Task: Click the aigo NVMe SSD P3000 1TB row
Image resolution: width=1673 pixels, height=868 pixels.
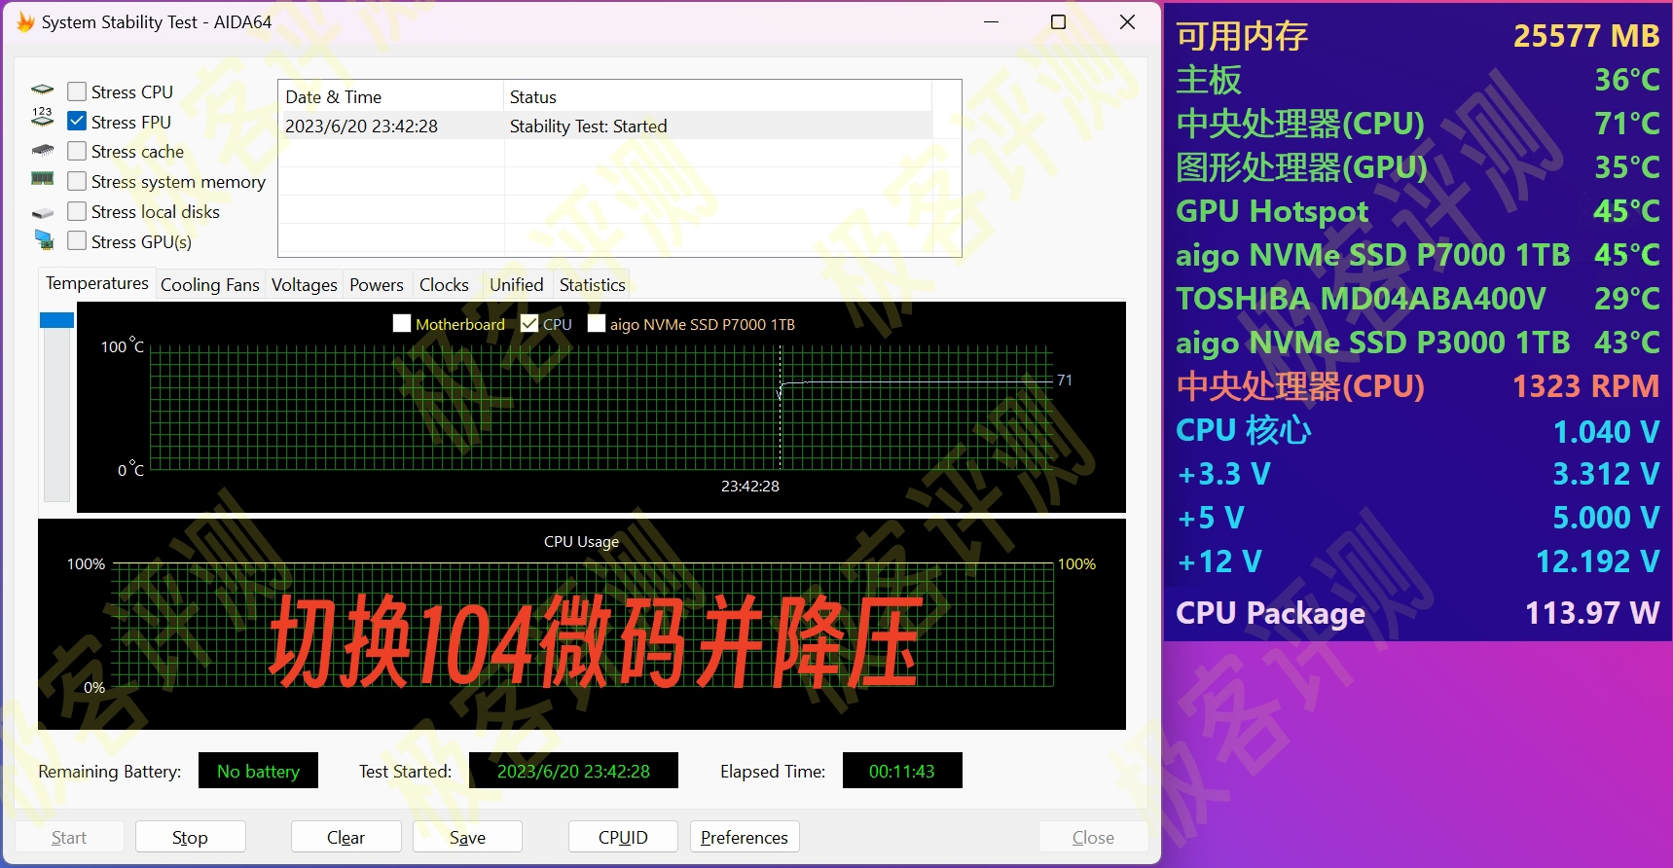Action: tap(1417, 343)
